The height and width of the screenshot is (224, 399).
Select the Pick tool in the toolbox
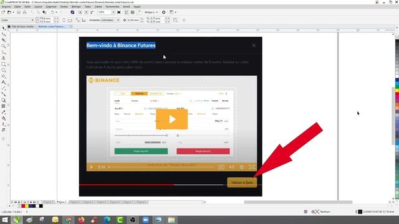pos(4,28)
